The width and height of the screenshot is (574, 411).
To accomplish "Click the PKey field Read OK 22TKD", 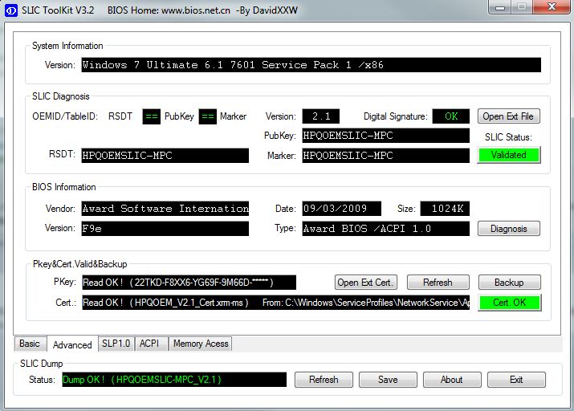I will 189,283.
